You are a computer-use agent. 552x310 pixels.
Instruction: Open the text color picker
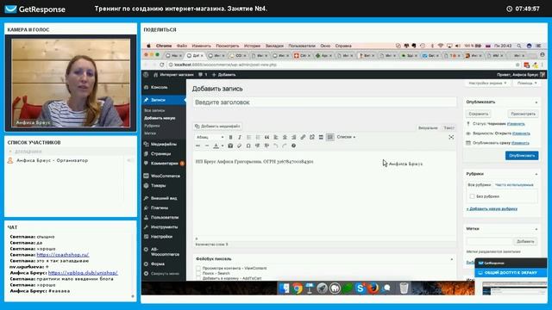click(x=216, y=146)
